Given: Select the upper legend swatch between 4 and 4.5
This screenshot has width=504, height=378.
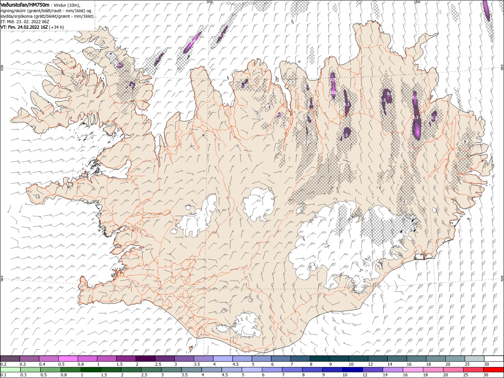Looking at the screenshot, I should tap(222, 358).
